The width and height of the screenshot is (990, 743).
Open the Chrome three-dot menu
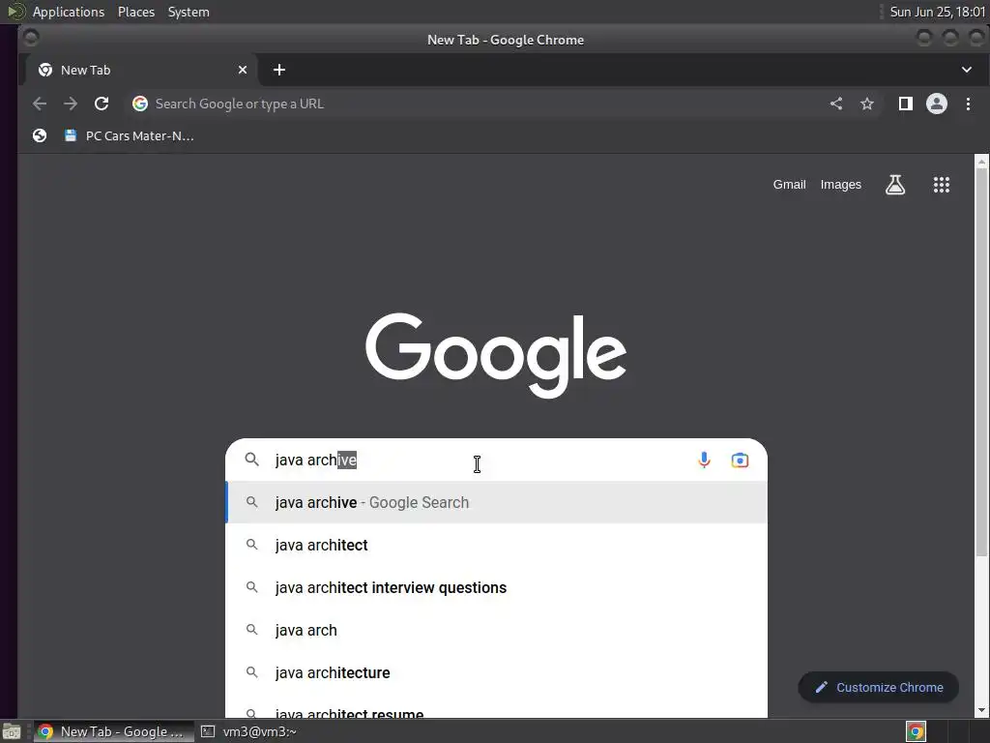(968, 104)
